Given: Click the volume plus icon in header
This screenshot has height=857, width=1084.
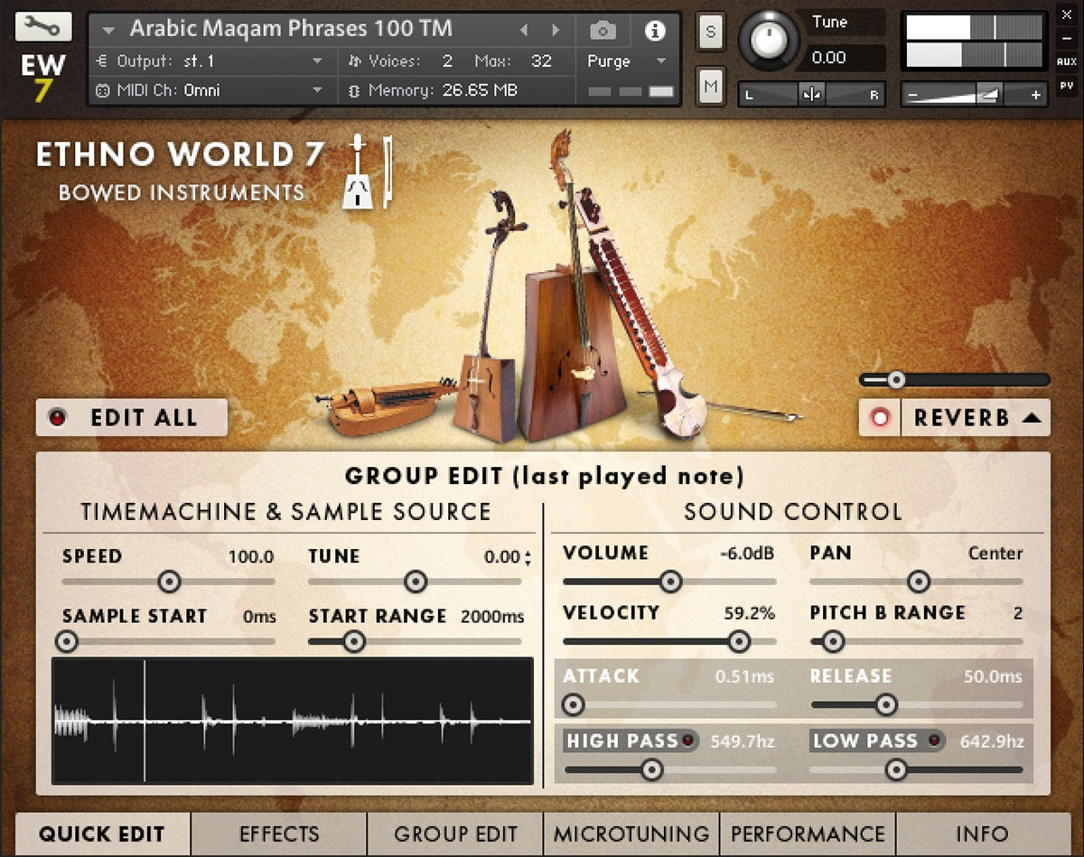Looking at the screenshot, I should (1036, 95).
